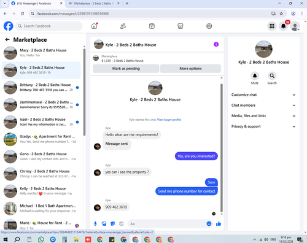Record a voice clip with microphone icon
The image size is (307, 243).
pos(95,224)
